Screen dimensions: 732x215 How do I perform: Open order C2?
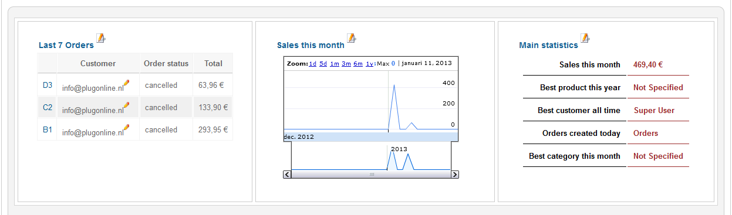pos(48,107)
